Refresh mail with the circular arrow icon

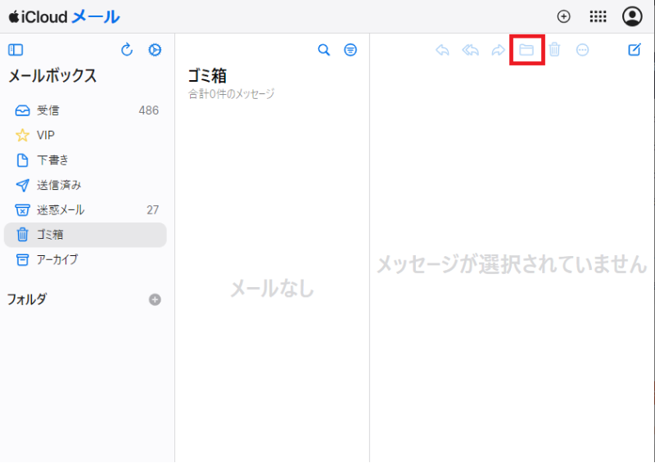tap(127, 50)
